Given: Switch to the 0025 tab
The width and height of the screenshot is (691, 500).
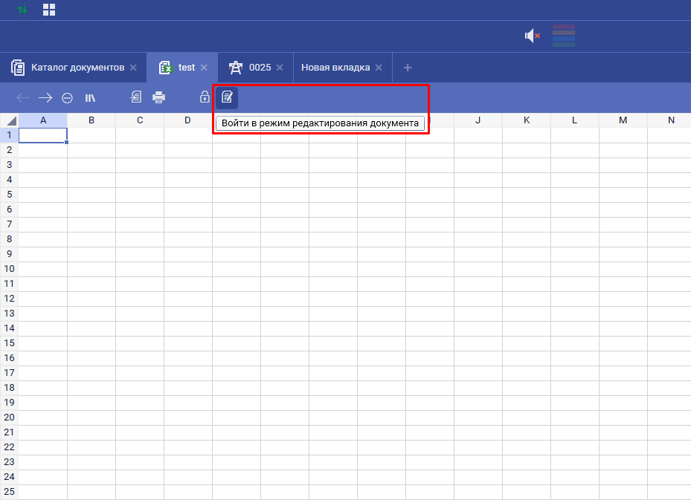Looking at the screenshot, I should coord(259,68).
